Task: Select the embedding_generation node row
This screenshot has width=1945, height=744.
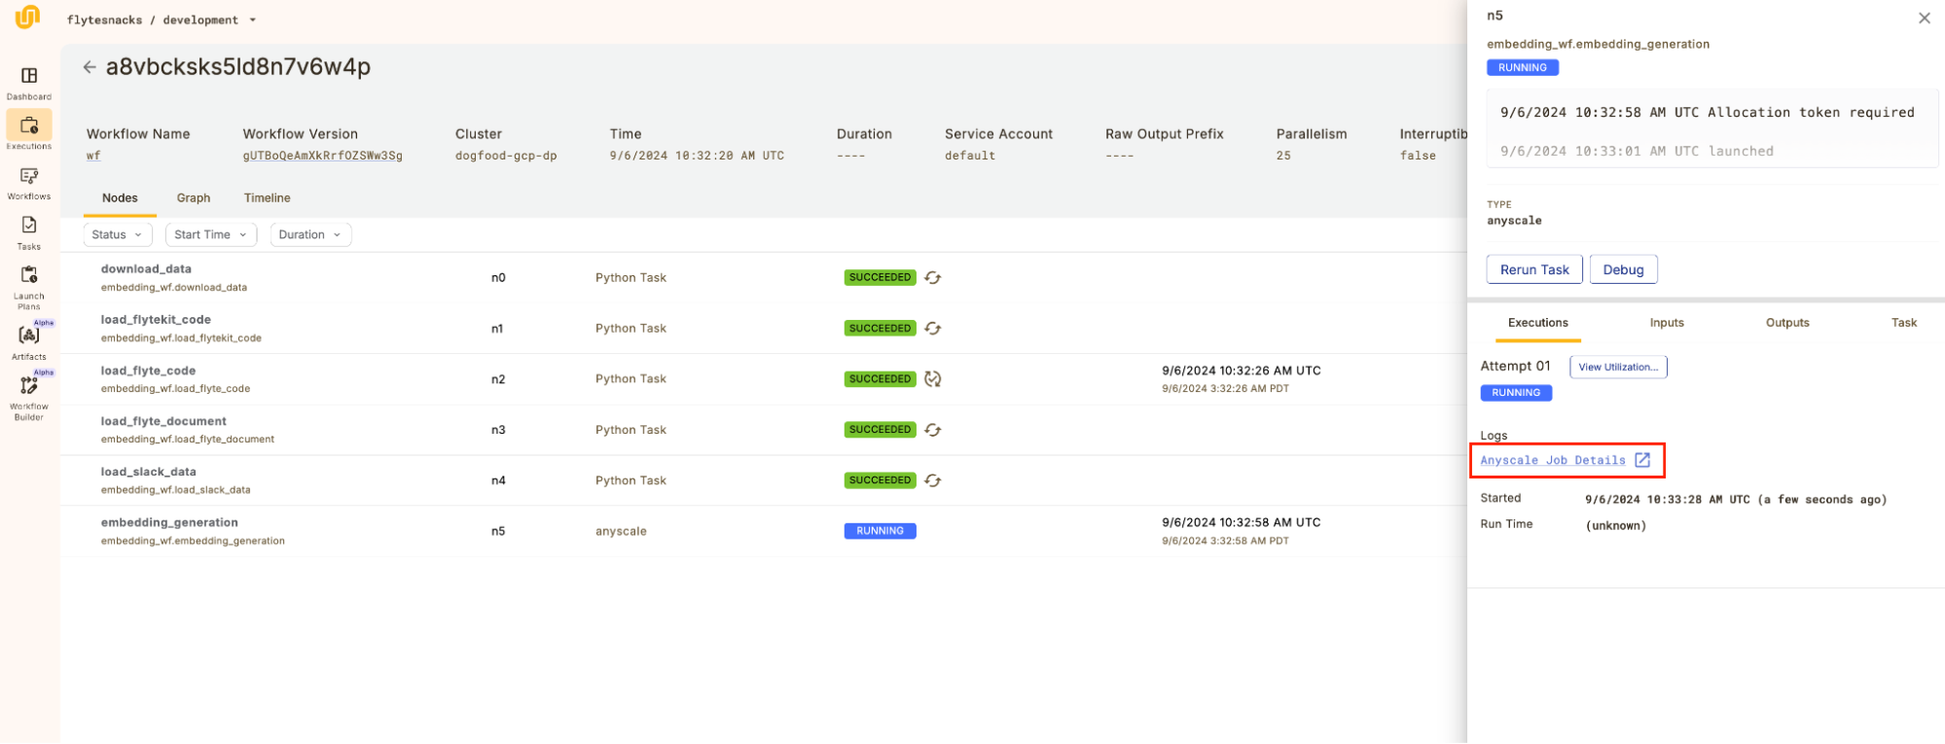Action: pyautogui.click(x=764, y=531)
